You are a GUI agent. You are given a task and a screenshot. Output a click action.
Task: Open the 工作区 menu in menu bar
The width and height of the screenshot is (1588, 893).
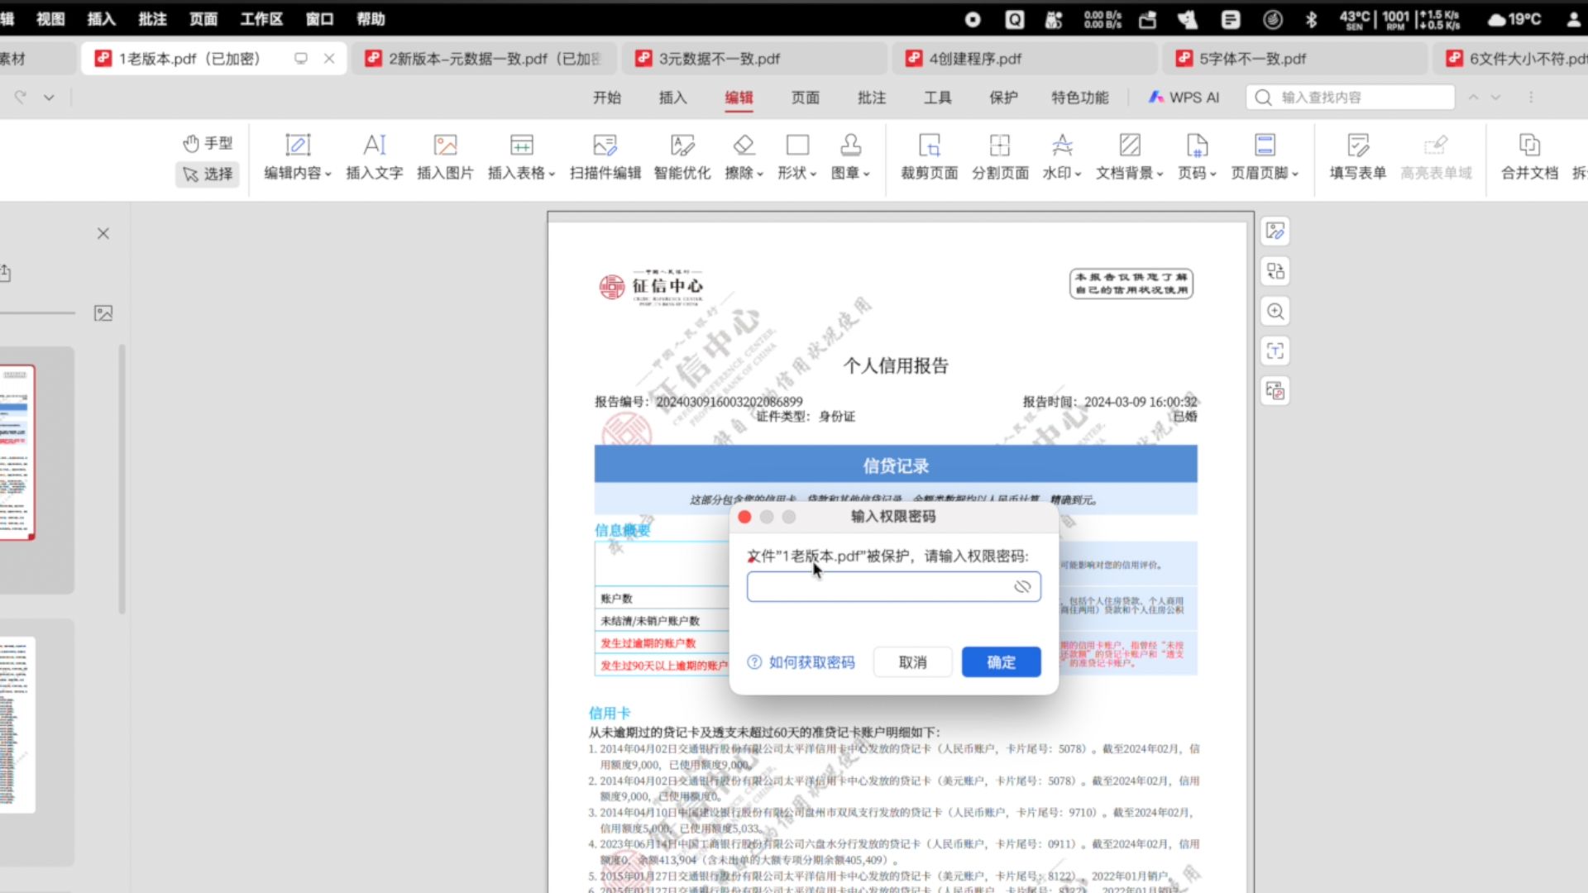click(x=261, y=19)
